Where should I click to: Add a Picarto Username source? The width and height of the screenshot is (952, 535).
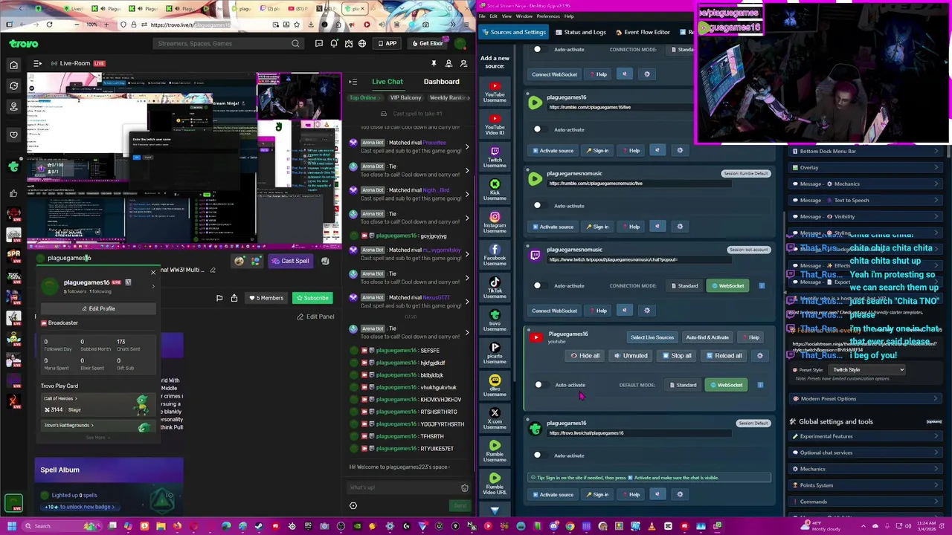[495, 352]
